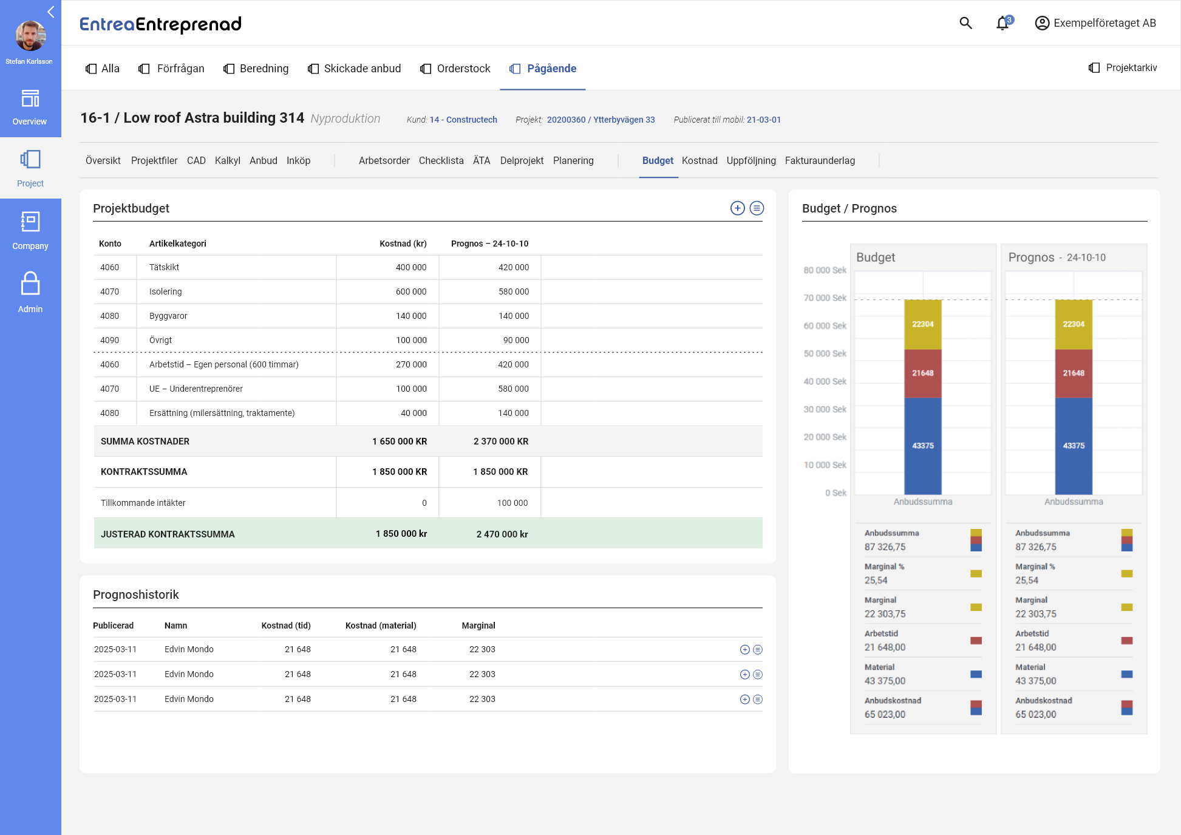The width and height of the screenshot is (1181, 835).
Task: Collapse the sidebar with the chevron arrow
Action: click(x=51, y=12)
